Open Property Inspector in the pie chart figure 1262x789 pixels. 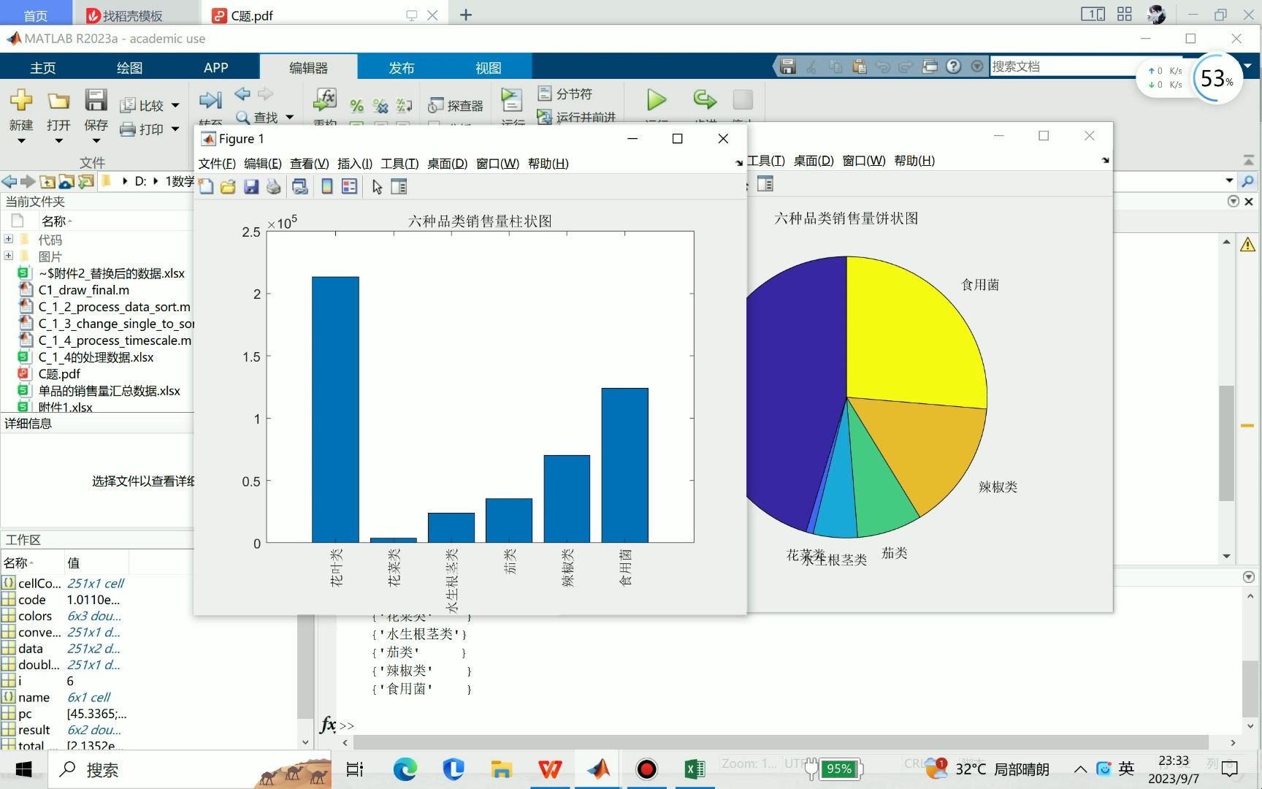765,184
